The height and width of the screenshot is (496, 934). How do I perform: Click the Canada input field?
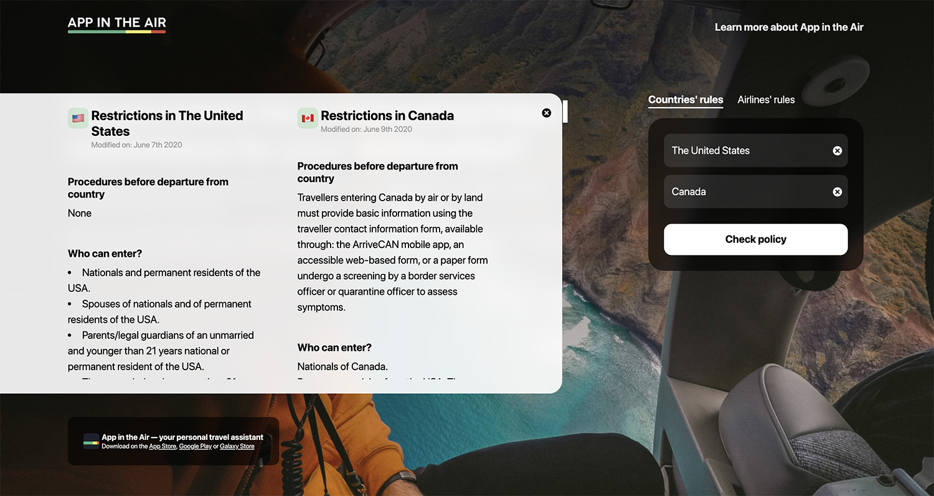click(x=756, y=191)
